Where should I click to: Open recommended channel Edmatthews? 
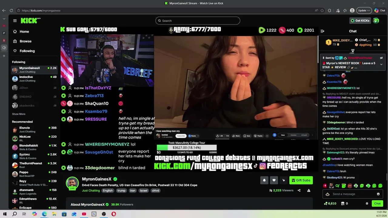point(34,201)
